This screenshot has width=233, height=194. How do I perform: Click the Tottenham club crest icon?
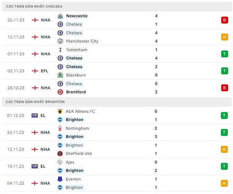tap(60, 50)
